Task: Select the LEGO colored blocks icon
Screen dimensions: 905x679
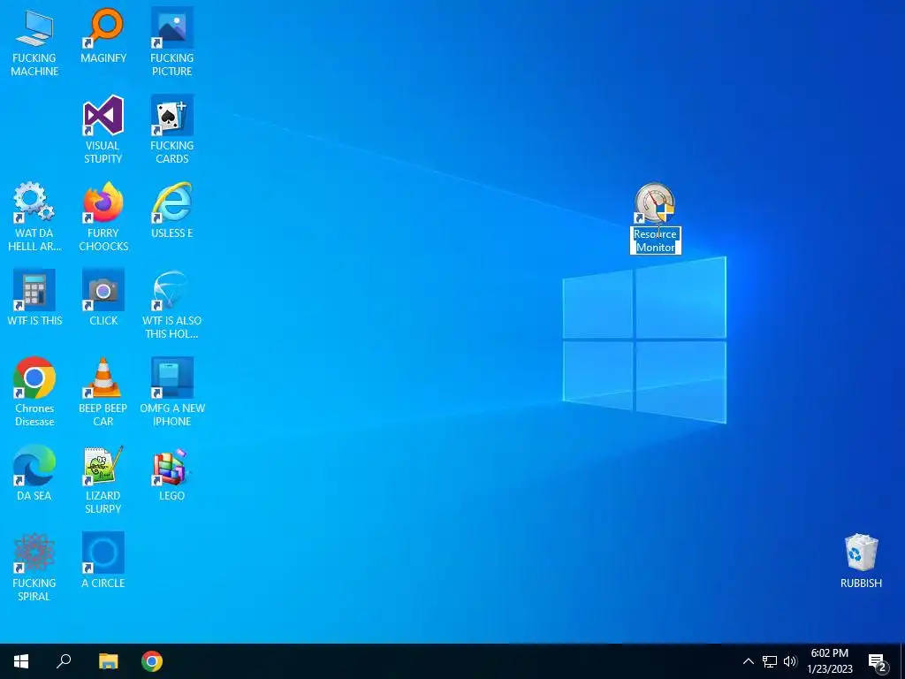Action: pyautogui.click(x=172, y=465)
